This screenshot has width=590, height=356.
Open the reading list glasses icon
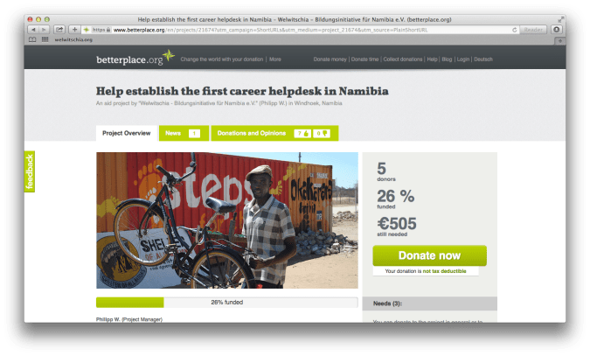coord(33,39)
